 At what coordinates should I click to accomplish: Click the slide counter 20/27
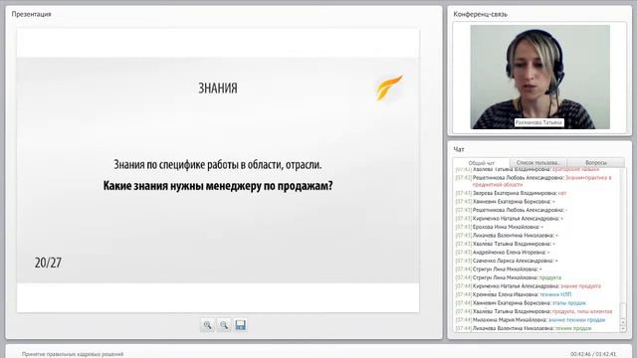click(x=48, y=263)
